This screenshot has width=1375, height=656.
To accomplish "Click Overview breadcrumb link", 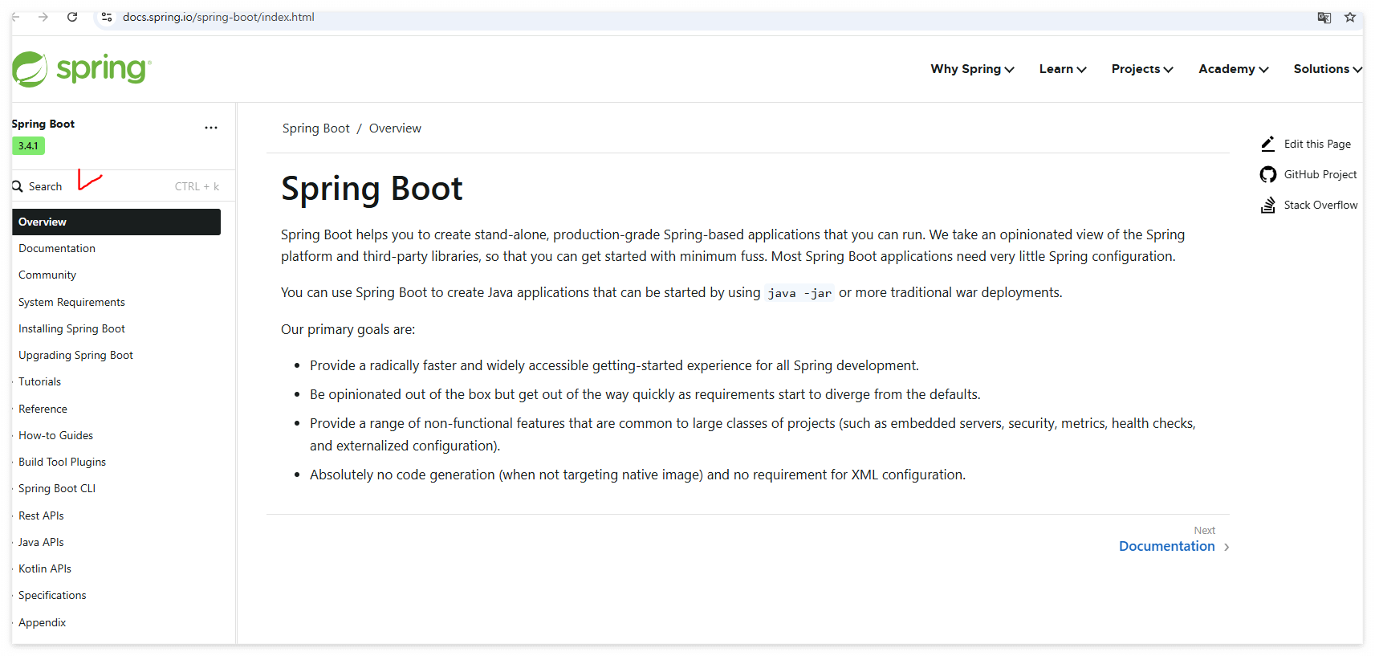I will tap(395, 128).
